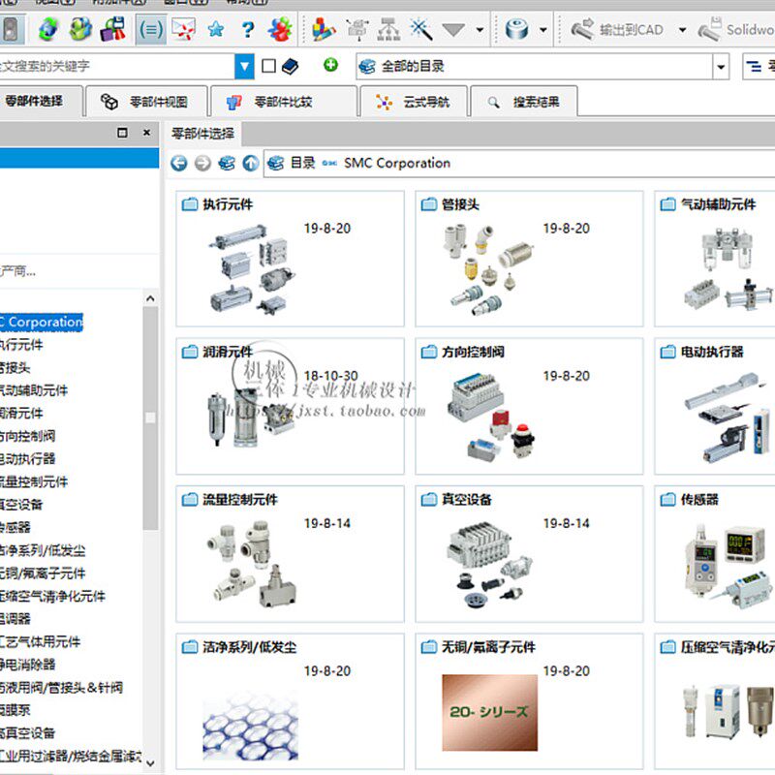Open the 全部的目录 catalog combo box arrow
Image resolution: width=775 pixels, height=775 pixels.
(721, 67)
